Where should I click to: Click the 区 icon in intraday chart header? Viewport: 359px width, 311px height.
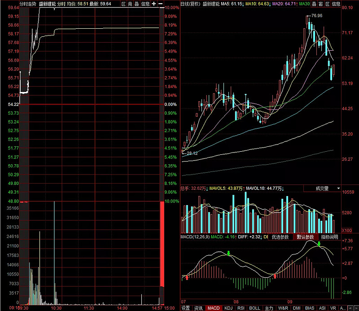point(124,4)
